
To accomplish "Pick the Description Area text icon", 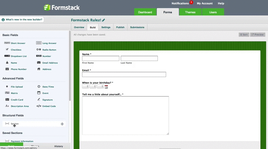I will (x=7, y=106).
